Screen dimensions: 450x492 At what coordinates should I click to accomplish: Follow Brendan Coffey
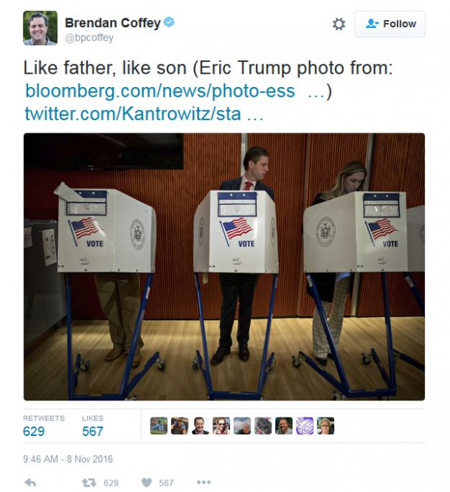(x=390, y=24)
